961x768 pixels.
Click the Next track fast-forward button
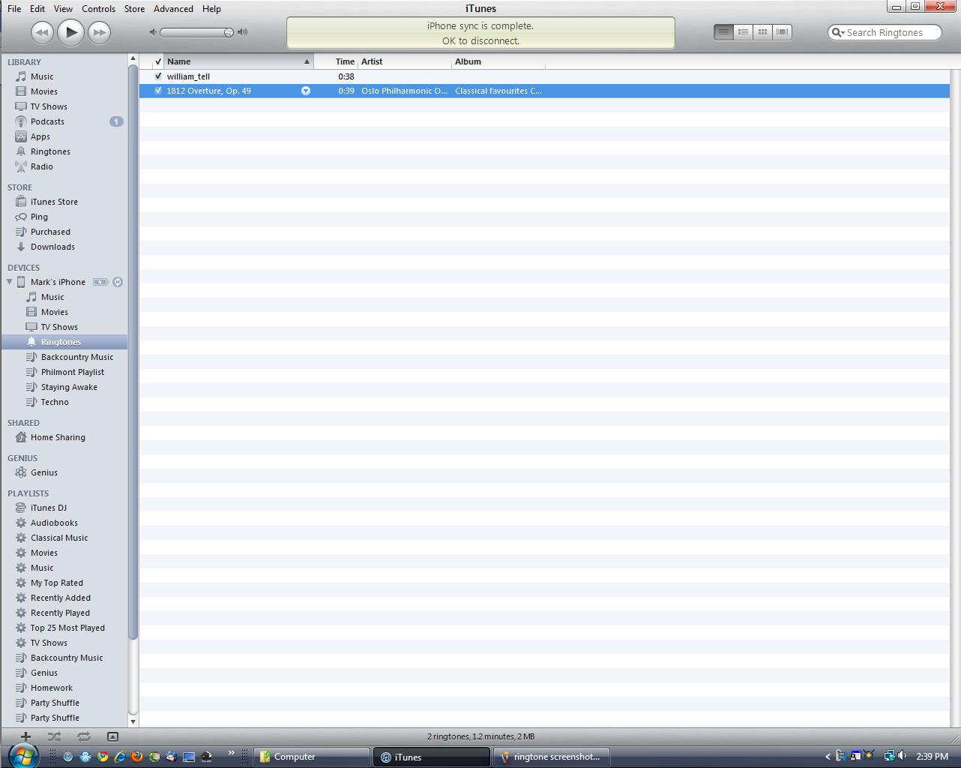[x=99, y=32]
